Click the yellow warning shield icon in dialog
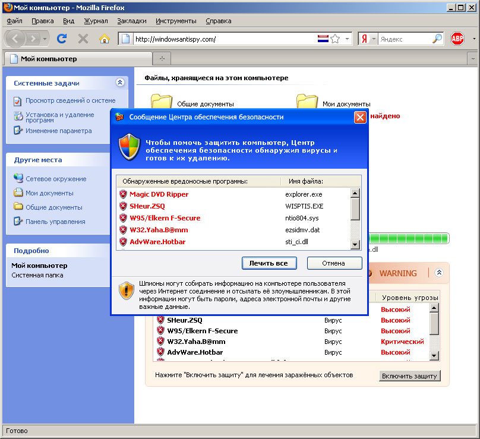This screenshot has height=439, width=480. point(127,290)
